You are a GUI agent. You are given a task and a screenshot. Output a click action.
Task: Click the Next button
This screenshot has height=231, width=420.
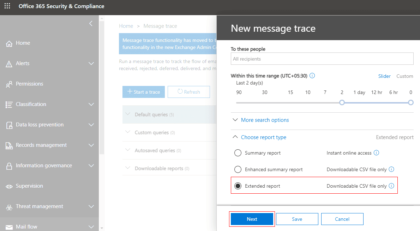coord(252,219)
